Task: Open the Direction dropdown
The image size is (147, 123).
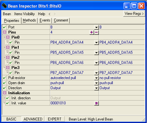Action: click(x=96, y=88)
